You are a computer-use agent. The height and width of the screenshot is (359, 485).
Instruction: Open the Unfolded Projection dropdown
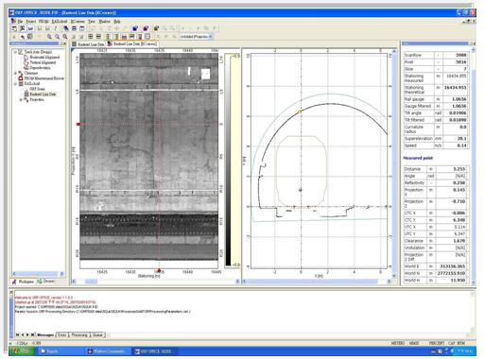[196, 37]
